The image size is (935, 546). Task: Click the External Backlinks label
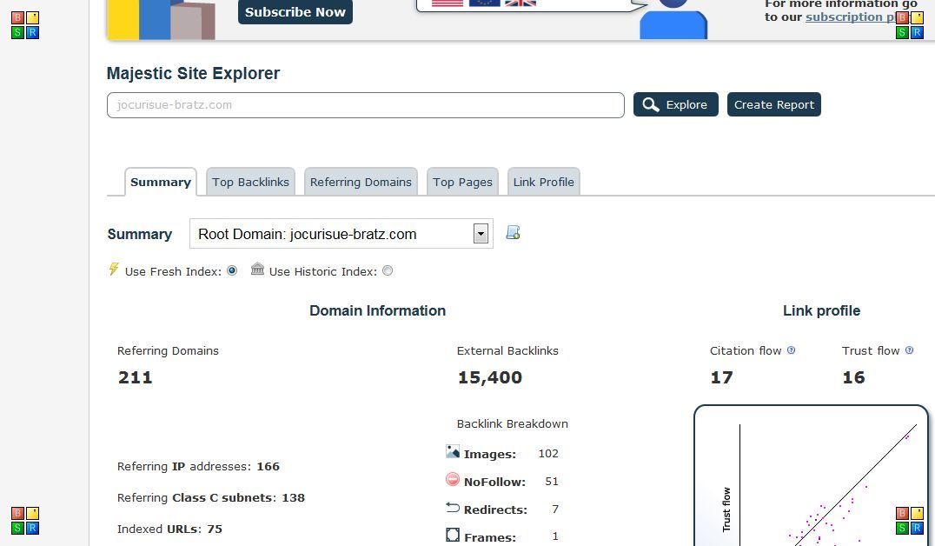(507, 351)
